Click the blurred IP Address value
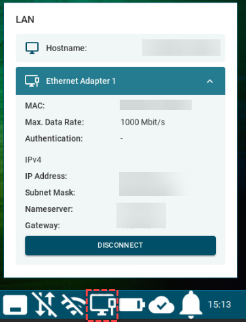Viewport: 246px width, 322px height. point(152,176)
